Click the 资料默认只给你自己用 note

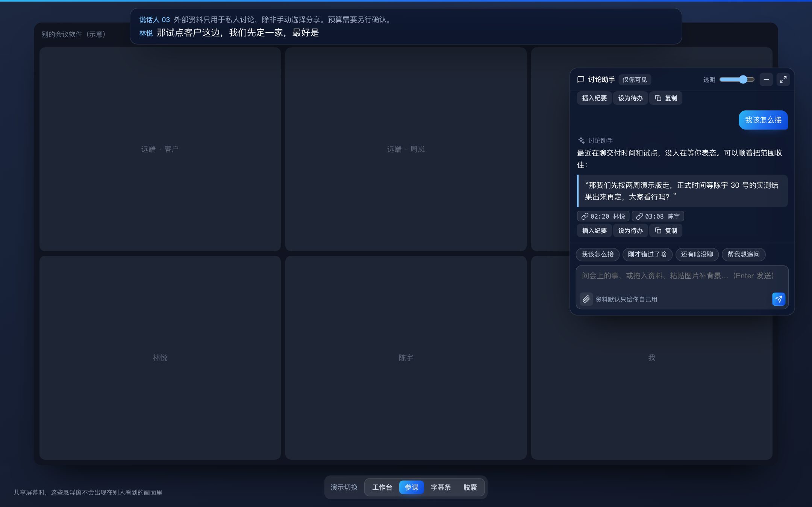[626, 299]
